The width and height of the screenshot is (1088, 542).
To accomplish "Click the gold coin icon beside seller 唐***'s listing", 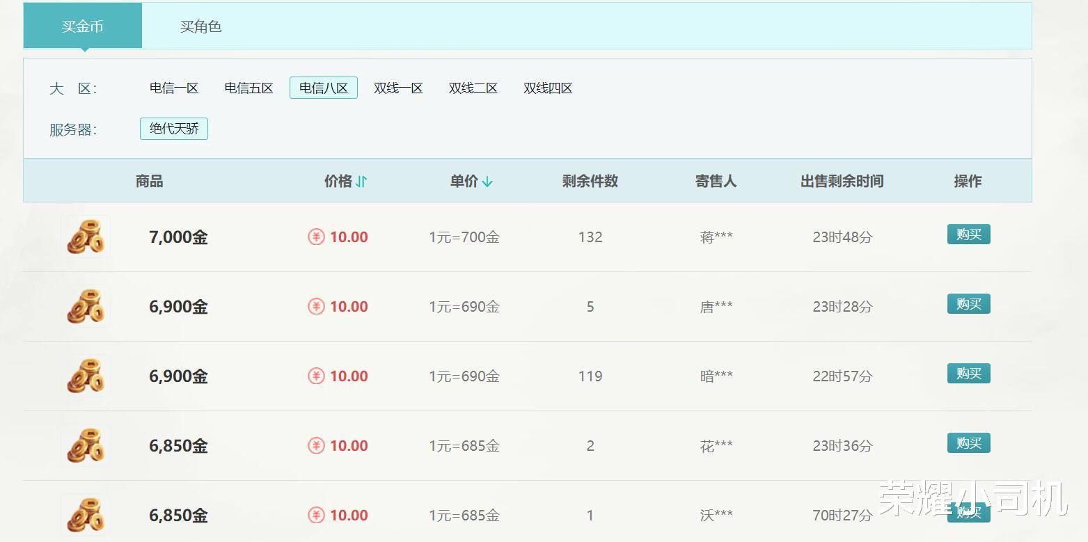I will pyautogui.click(x=85, y=306).
